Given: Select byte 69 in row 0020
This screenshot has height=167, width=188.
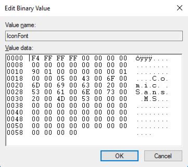Looking at the screenshot, I should click(x=61, y=85).
